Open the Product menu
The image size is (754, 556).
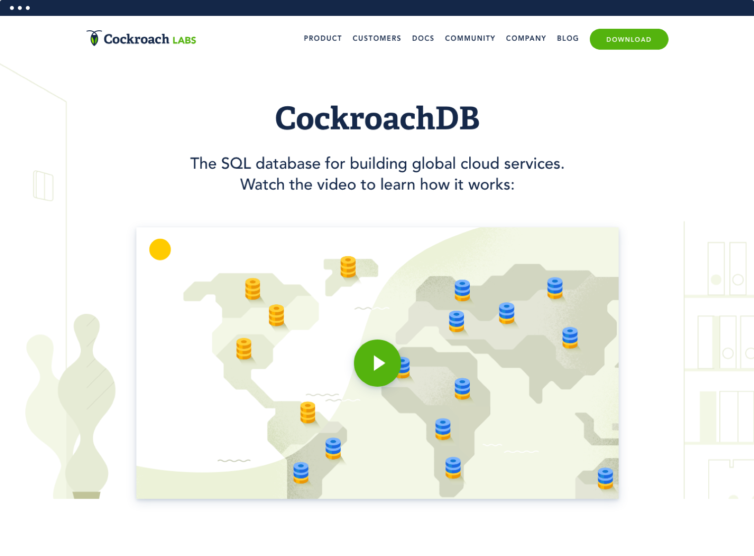323,38
